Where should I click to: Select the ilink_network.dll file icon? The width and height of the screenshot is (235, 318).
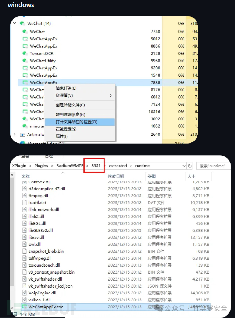pos(25,210)
